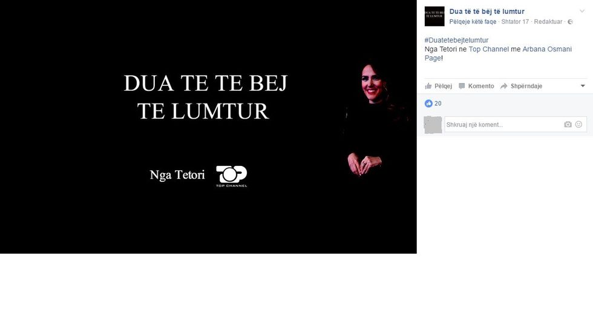Screen dimensions: 593x321
Task: View the 20 likes count
Action: pos(438,104)
